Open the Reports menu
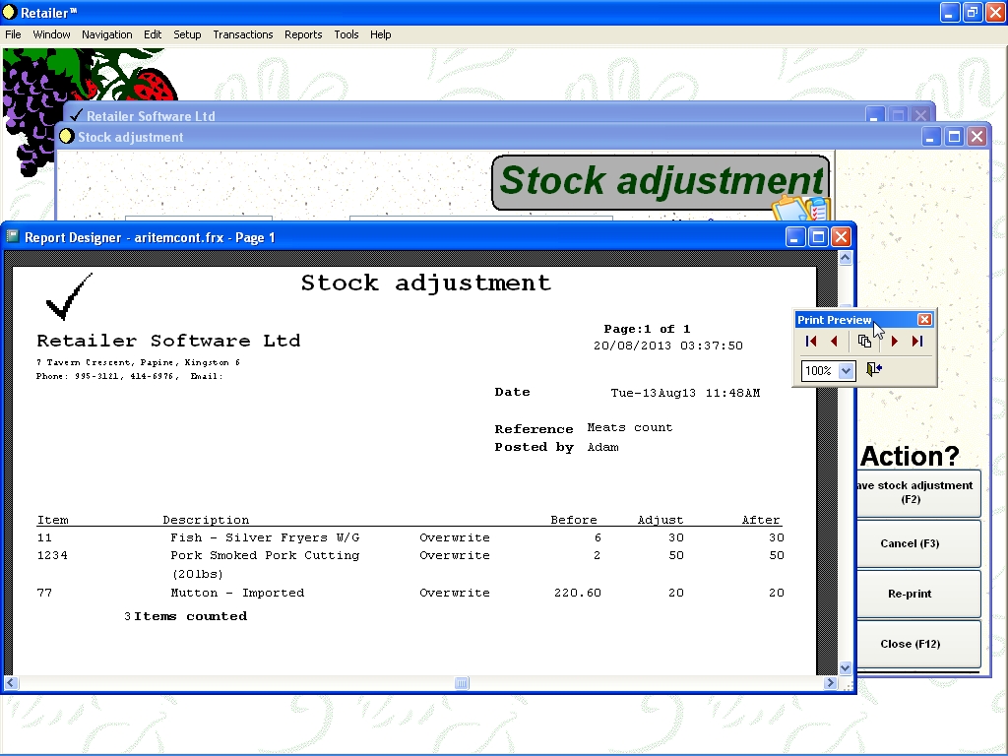The image size is (1008, 756). [303, 34]
